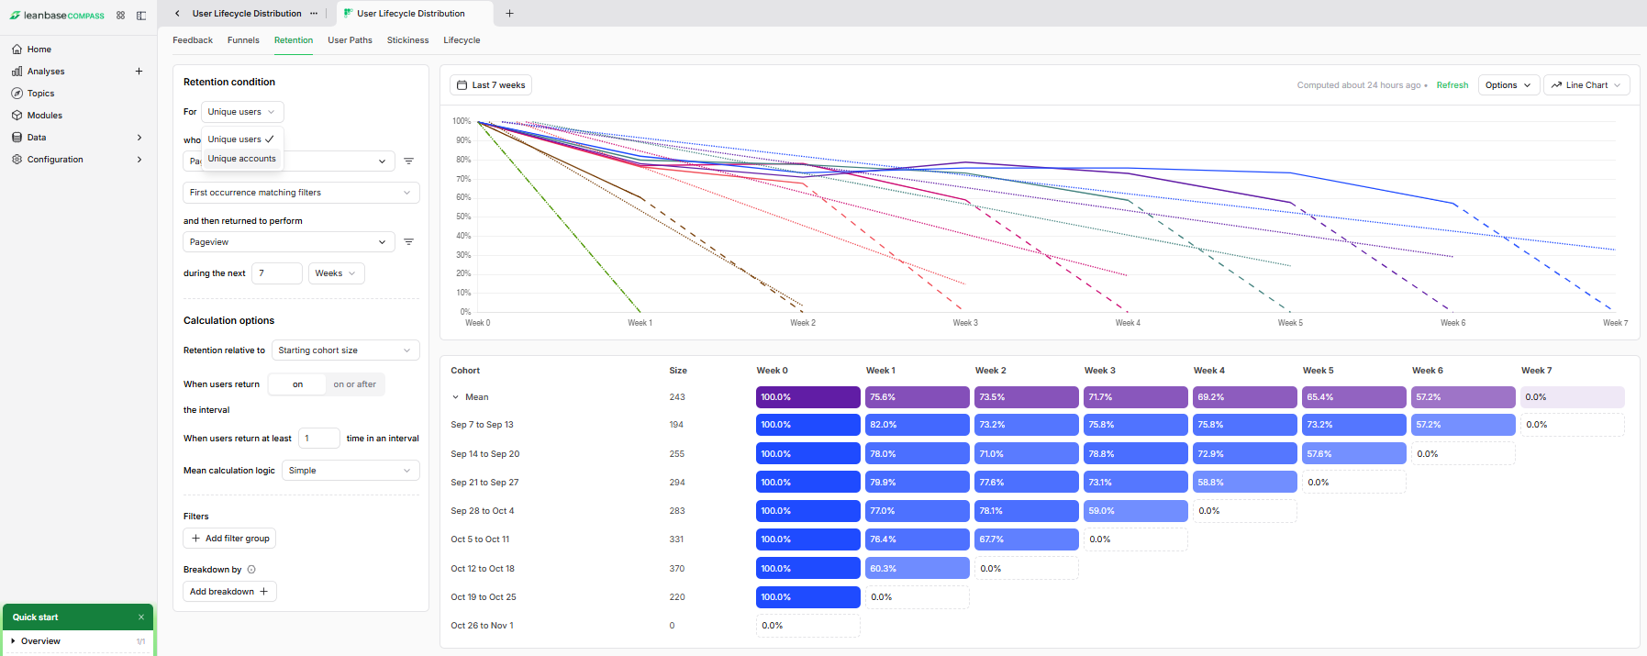1647x656 pixels.
Task: Click the Refresh link
Action: pyautogui.click(x=1452, y=85)
